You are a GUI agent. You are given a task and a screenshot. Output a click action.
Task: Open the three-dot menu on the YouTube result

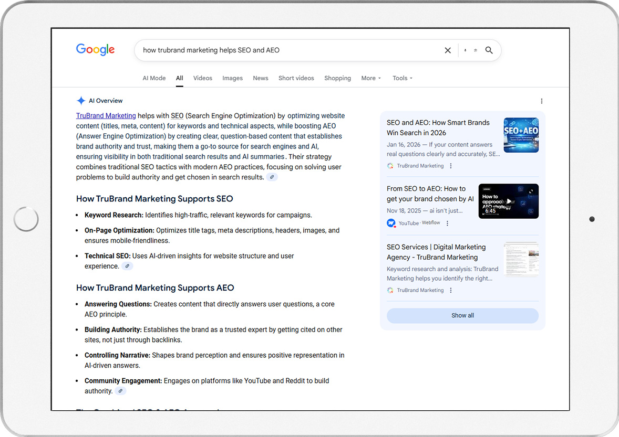coord(447,223)
